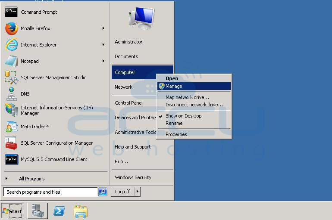Select Computer in the Start menu

click(134, 72)
